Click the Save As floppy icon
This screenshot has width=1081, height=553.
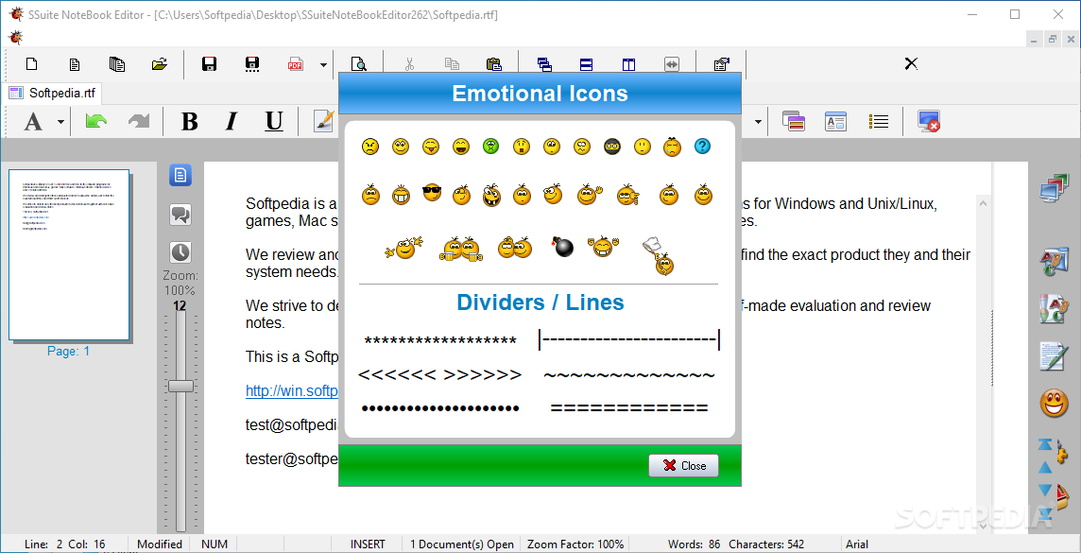pyautogui.click(x=252, y=64)
